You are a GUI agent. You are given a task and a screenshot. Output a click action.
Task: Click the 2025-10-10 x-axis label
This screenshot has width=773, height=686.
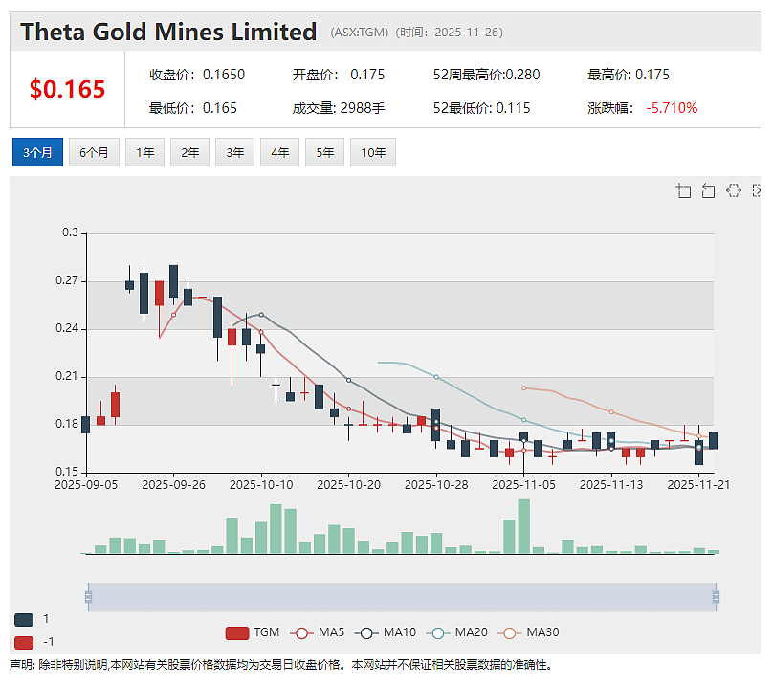pos(261,485)
